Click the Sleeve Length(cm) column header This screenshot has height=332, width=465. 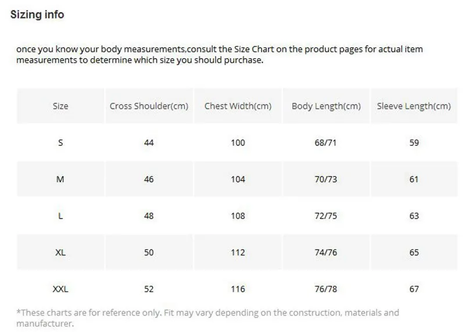(414, 106)
